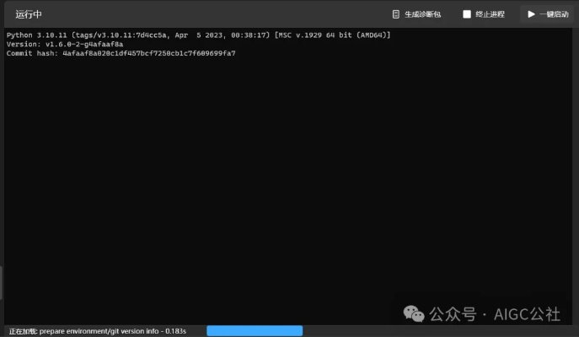Click the Version v1.6.0-2 output line

(64, 44)
